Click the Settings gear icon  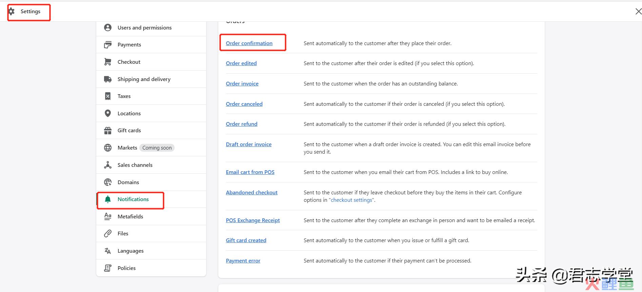(x=12, y=12)
